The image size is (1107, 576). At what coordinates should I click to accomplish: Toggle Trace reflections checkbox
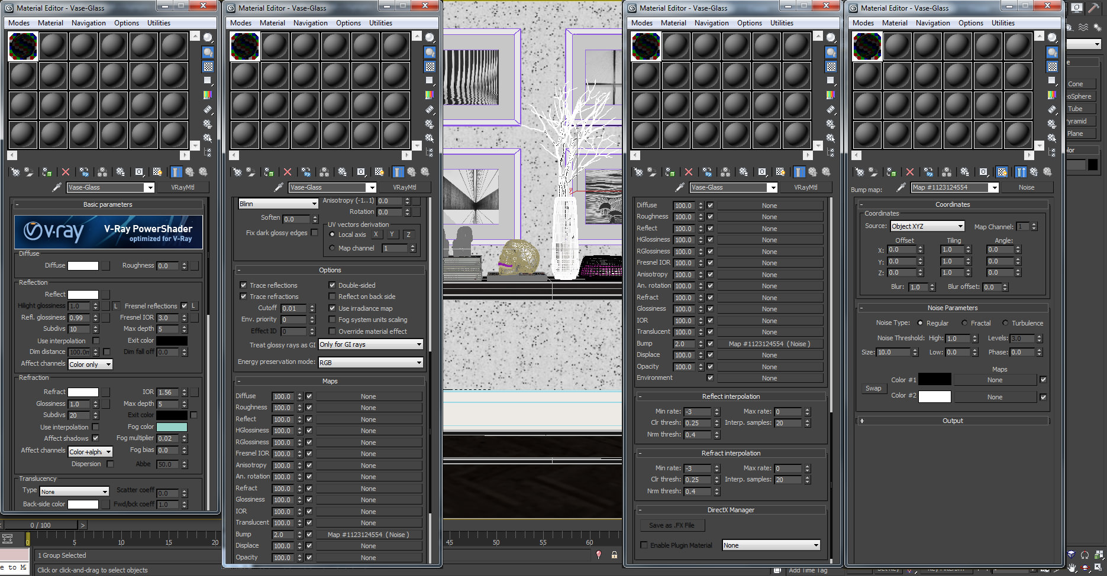tap(243, 285)
